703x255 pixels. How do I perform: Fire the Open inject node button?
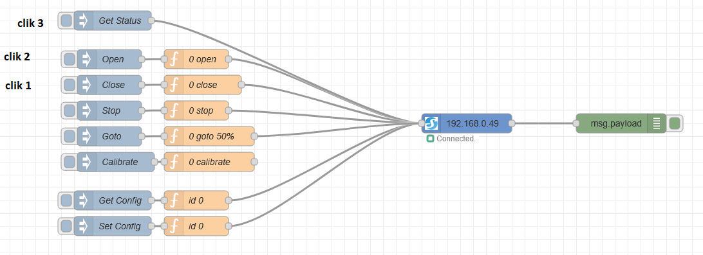70,59
